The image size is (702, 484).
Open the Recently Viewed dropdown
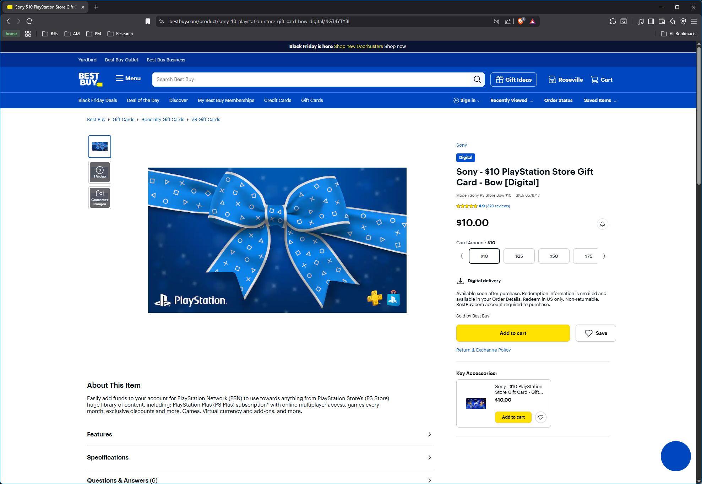point(511,100)
